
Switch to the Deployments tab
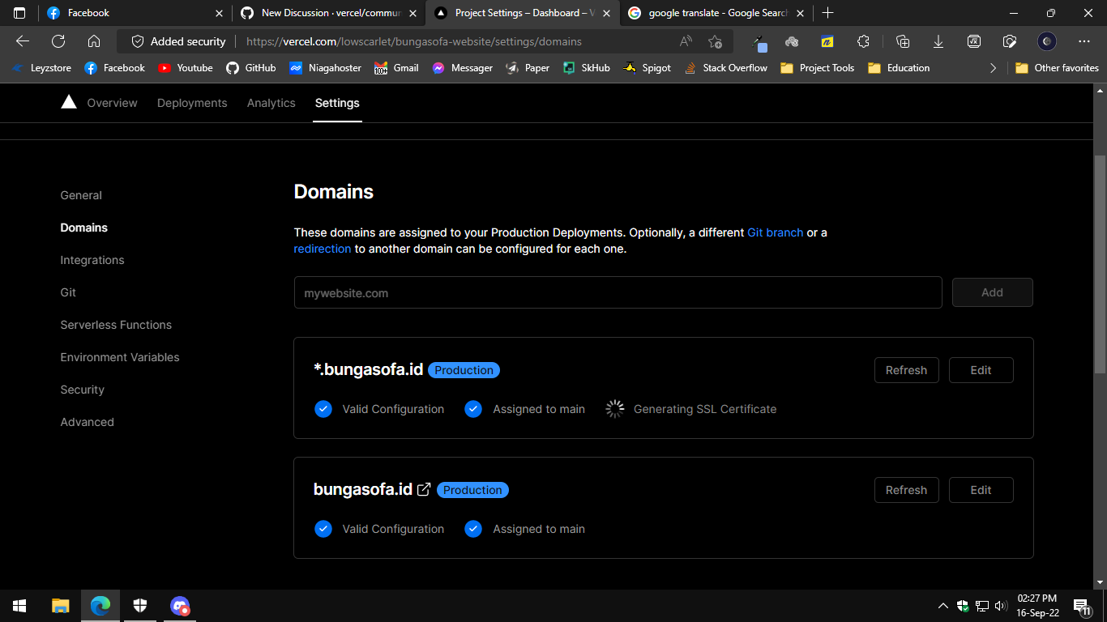click(192, 103)
